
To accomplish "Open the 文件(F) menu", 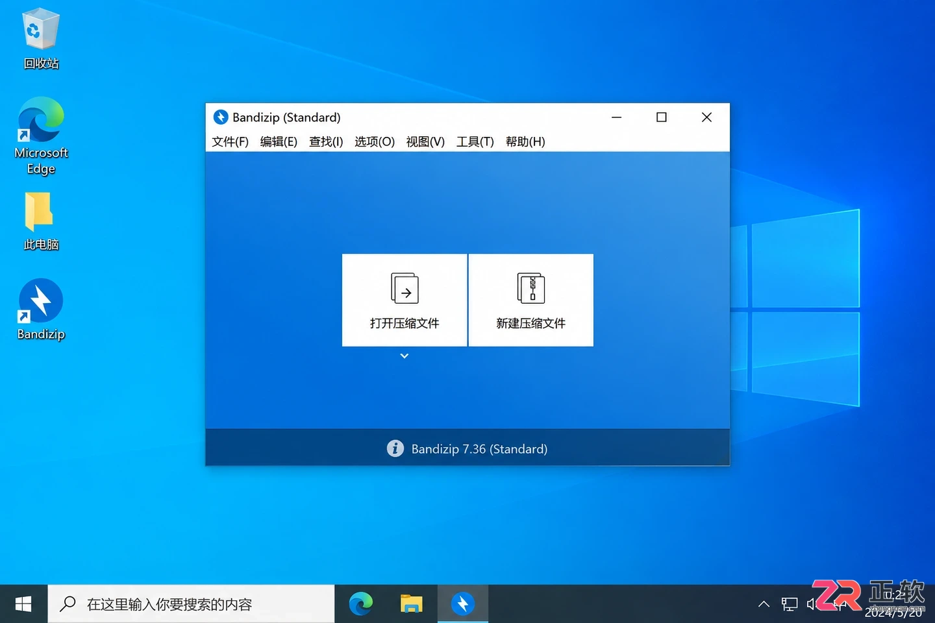I will tap(230, 141).
